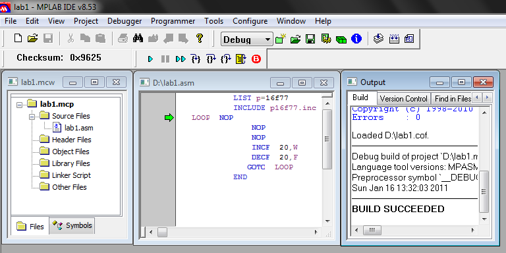
Task: Open the Help menu
Action: pos(323,21)
